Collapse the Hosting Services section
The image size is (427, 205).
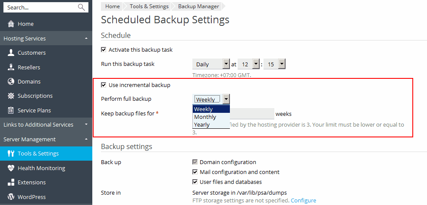tap(86, 39)
